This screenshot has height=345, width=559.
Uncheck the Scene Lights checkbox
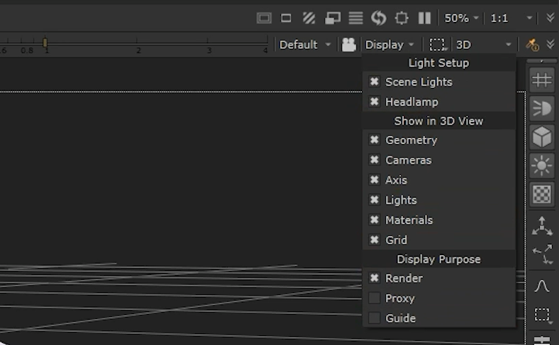[x=374, y=82]
